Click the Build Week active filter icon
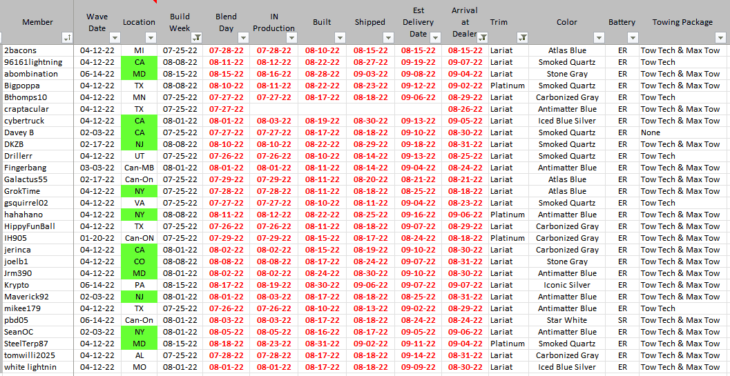The image size is (730, 376). click(x=197, y=37)
